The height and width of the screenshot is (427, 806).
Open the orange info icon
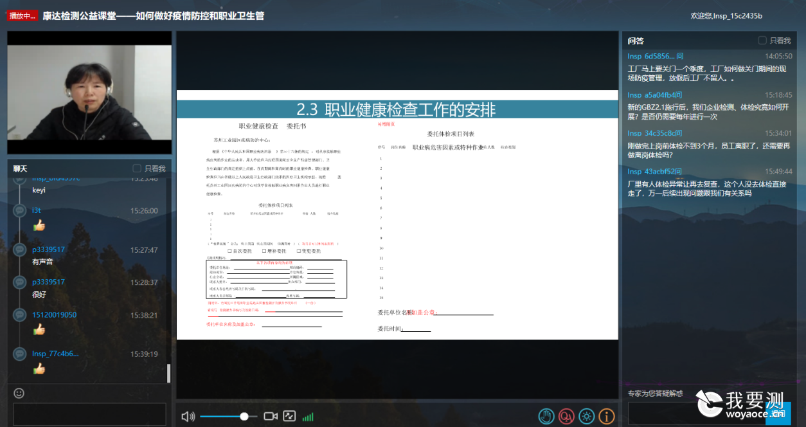(606, 416)
